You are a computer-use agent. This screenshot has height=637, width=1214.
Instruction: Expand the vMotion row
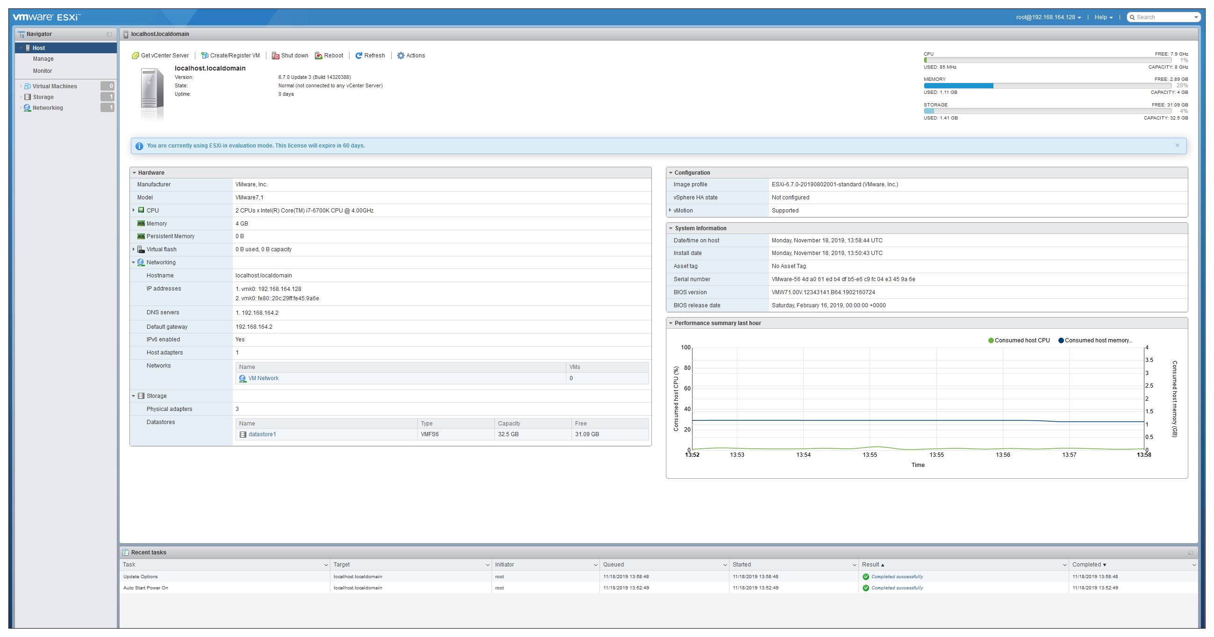[x=670, y=210]
